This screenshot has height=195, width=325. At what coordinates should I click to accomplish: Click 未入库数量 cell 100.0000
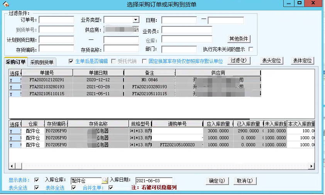click(x=276, y=131)
